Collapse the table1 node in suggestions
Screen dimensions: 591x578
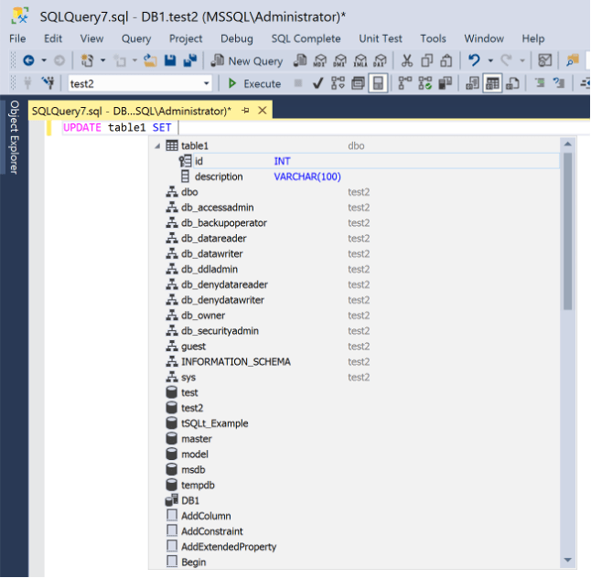click(157, 146)
